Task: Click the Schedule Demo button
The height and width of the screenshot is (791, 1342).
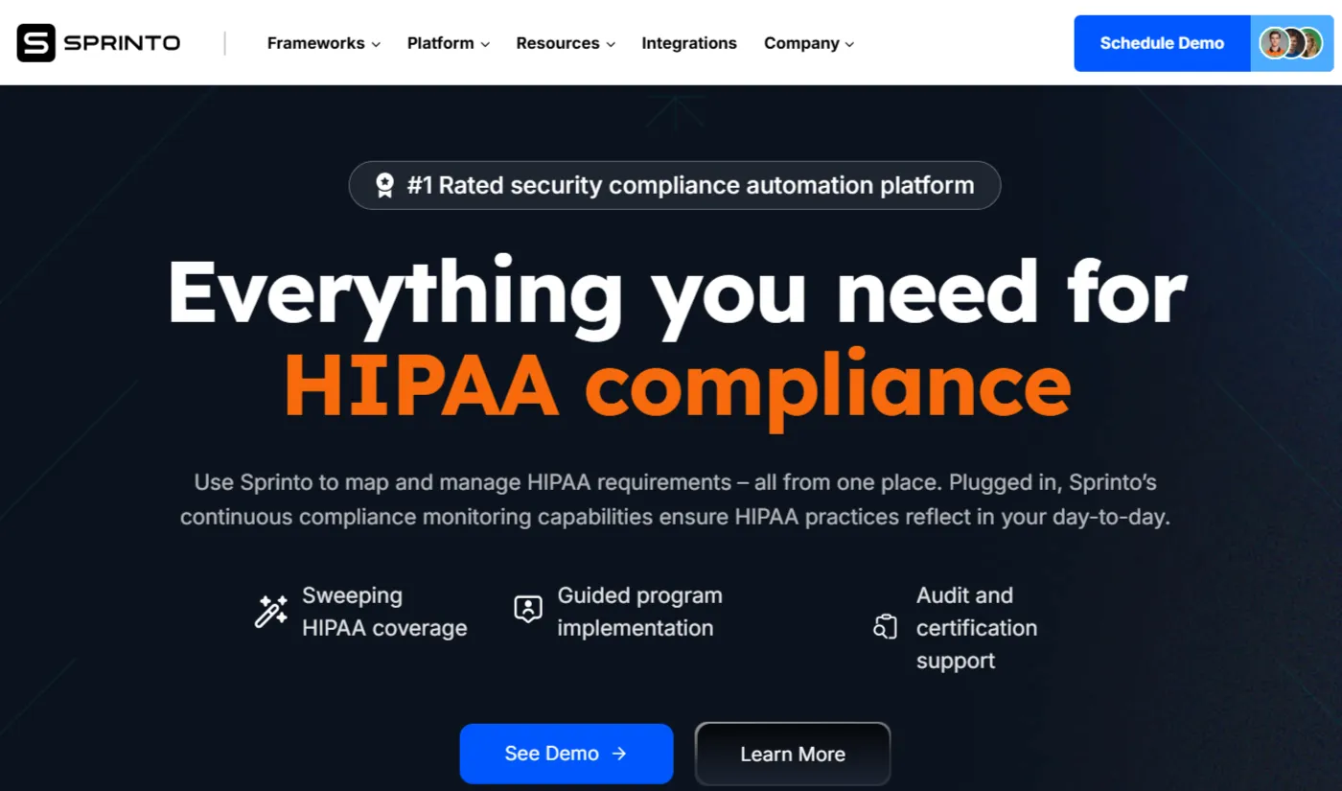Action: click(1162, 43)
